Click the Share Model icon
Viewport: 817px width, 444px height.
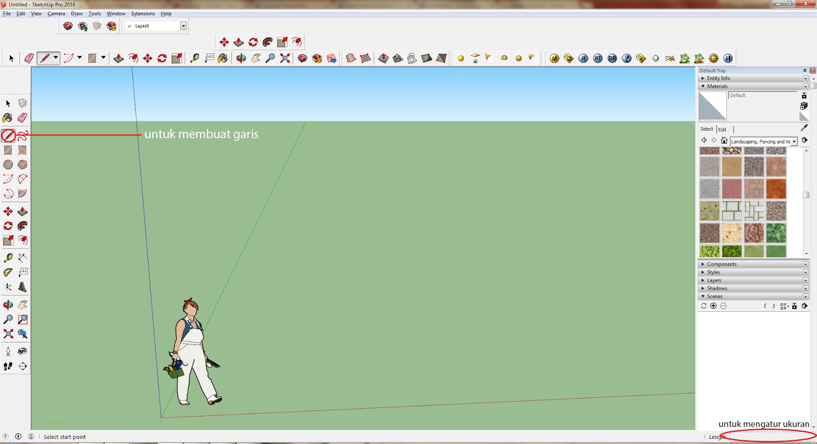pyautogui.click(x=83, y=26)
